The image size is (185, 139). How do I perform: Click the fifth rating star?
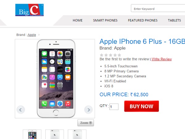(x=119, y=55)
